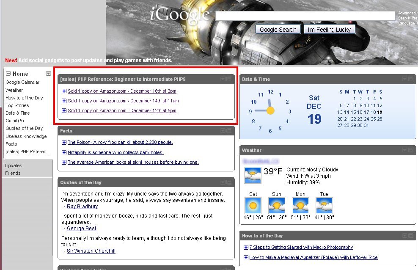Expand the Notaphily fact

(x=64, y=152)
